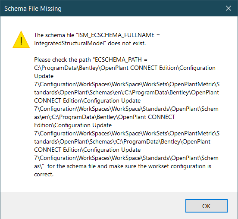This screenshot has width=238, height=219.
Task: Click the line beginning "as\en\;C:\ProgramData"
Action: coord(105,117)
